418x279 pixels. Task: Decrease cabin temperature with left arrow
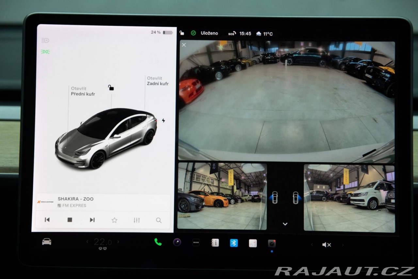tap(87, 242)
